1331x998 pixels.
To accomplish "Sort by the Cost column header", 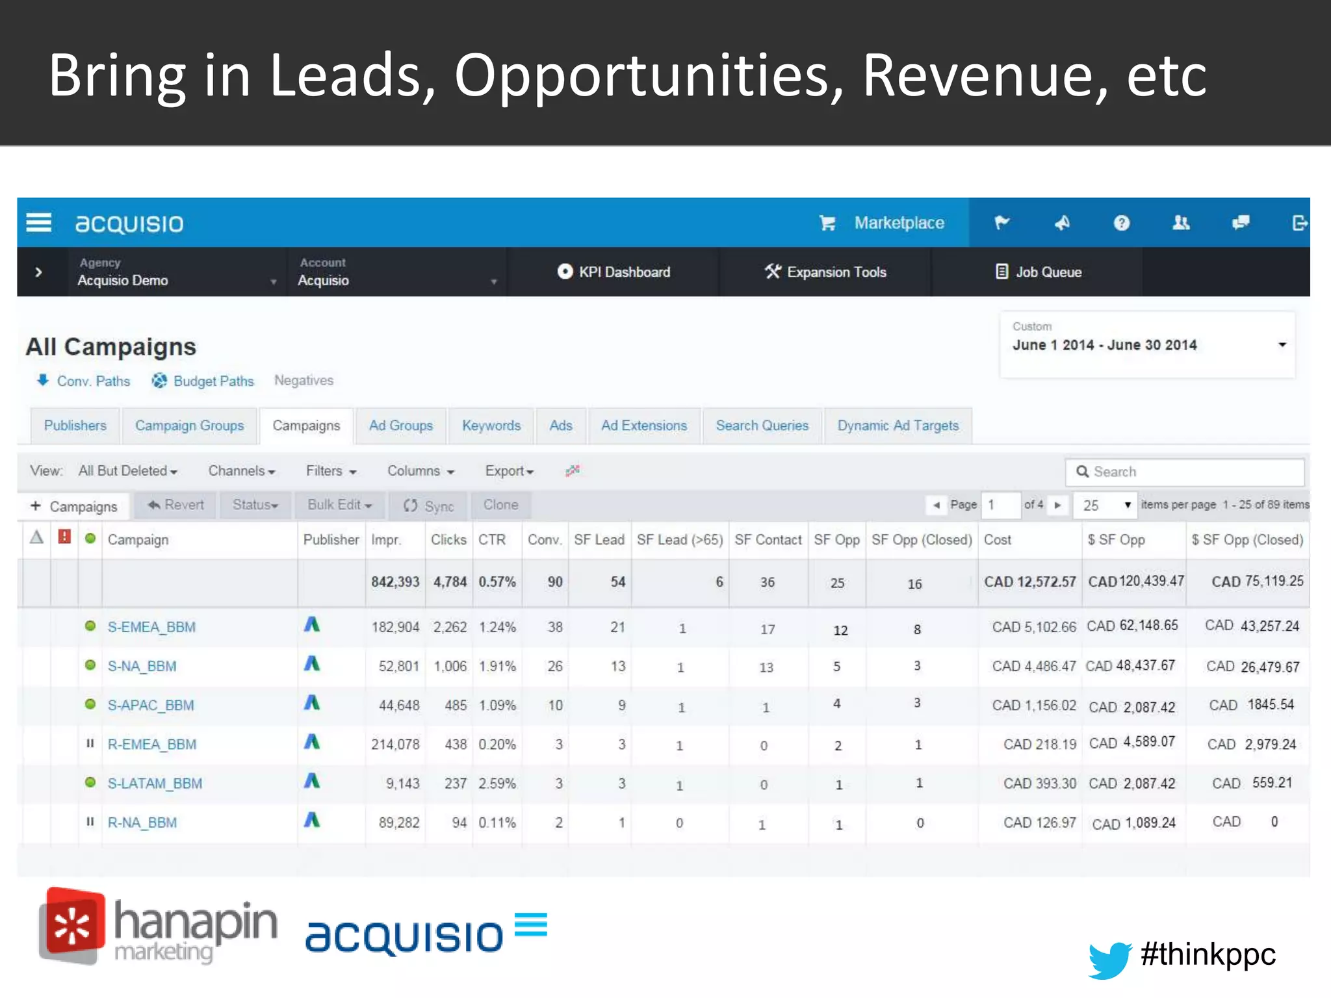I will tap(998, 540).
